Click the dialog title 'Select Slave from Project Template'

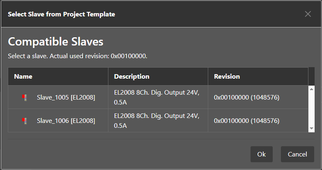click(x=62, y=14)
